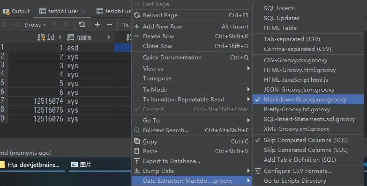The image size is (367, 186).
Task: Open the F:\a_dev\jetbrains taskbar window
Action: [32, 165]
